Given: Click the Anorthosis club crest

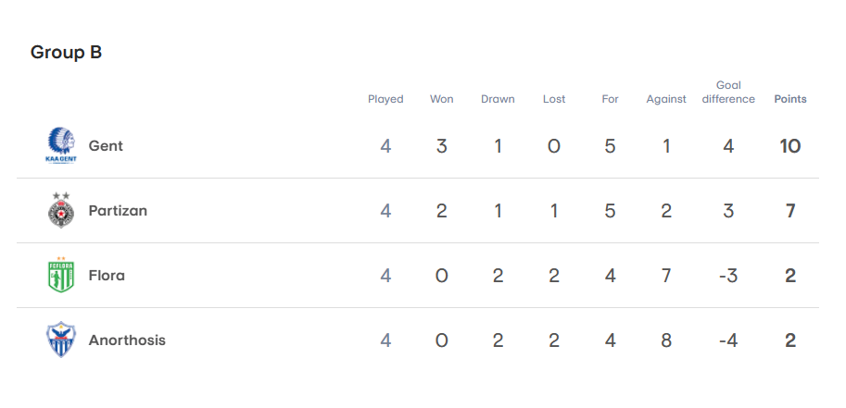Looking at the screenshot, I should click(x=61, y=340).
